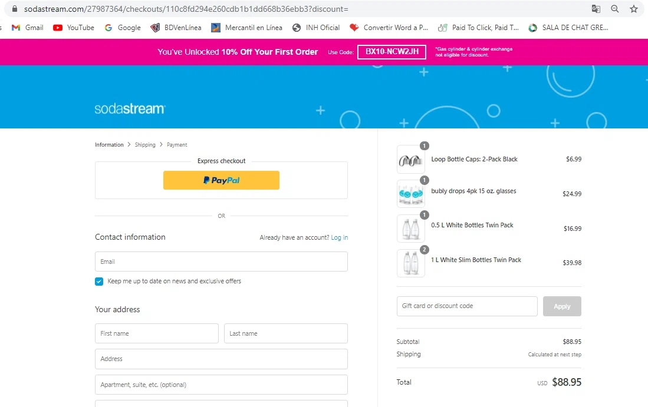Viewport: 648px width, 407px height.
Task: Click the sodastream logo
Action: (130, 109)
